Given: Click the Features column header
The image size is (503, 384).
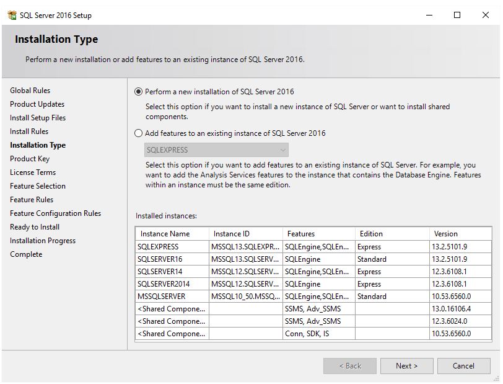Looking at the screenshot, I should tap(319, 234).
